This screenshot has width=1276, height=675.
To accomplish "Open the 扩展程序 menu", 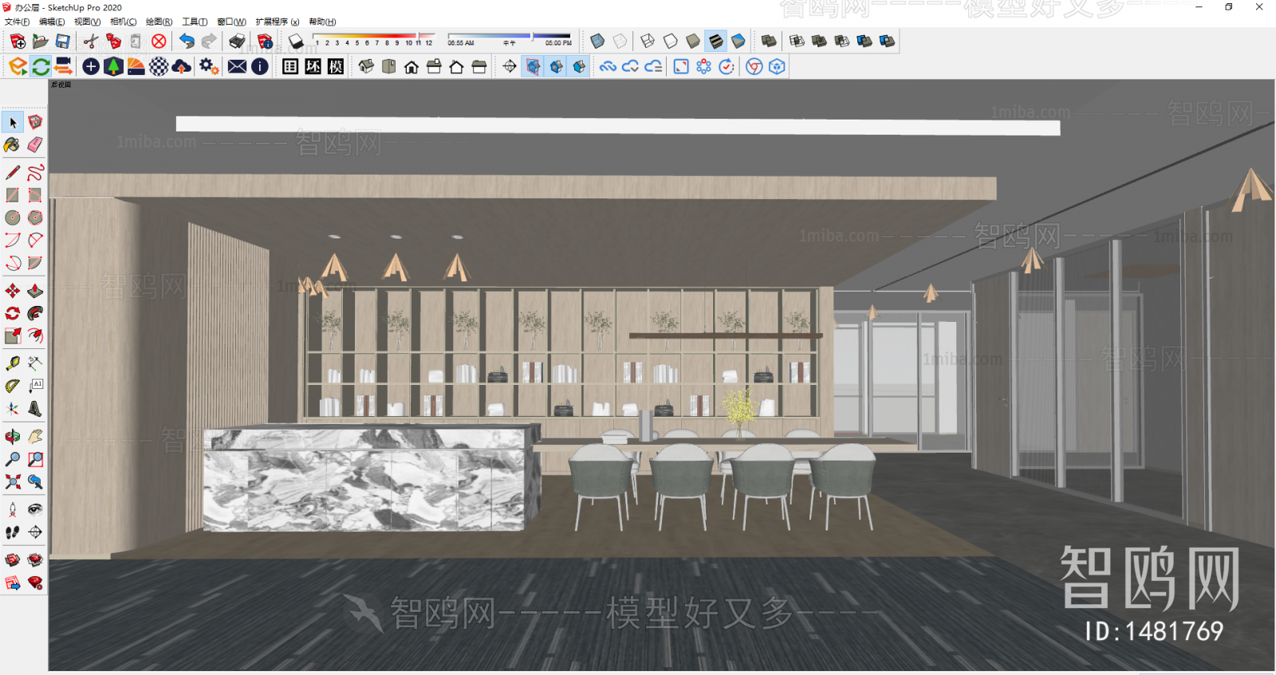I will pos(278,22).
